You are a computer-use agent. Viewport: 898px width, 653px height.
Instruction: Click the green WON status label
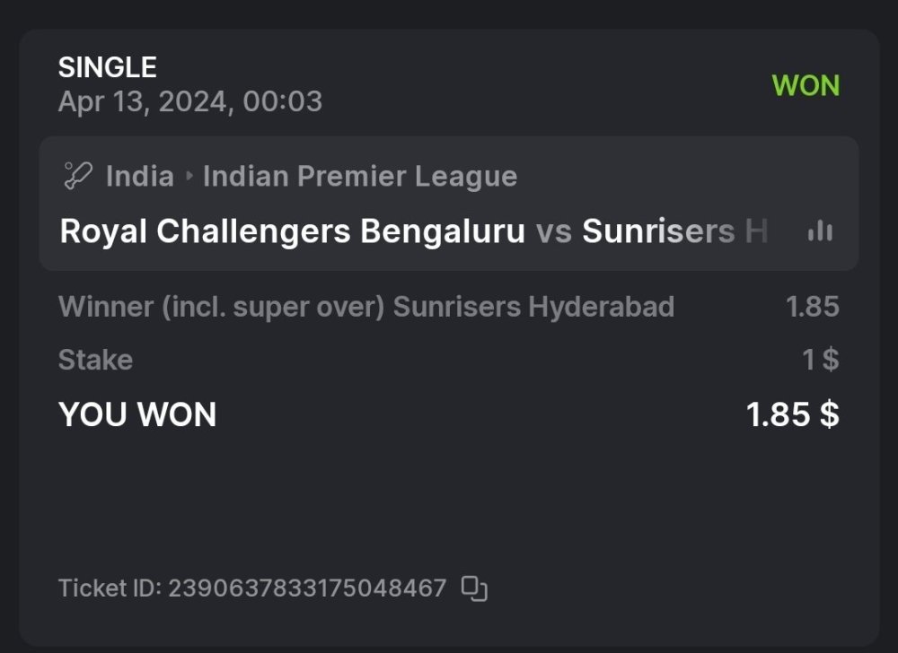(806, 86)
